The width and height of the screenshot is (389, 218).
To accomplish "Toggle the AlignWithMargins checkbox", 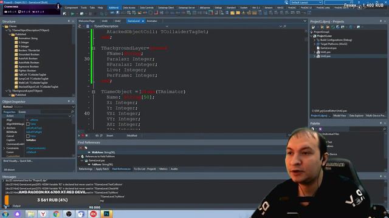I will click(28, 124).
